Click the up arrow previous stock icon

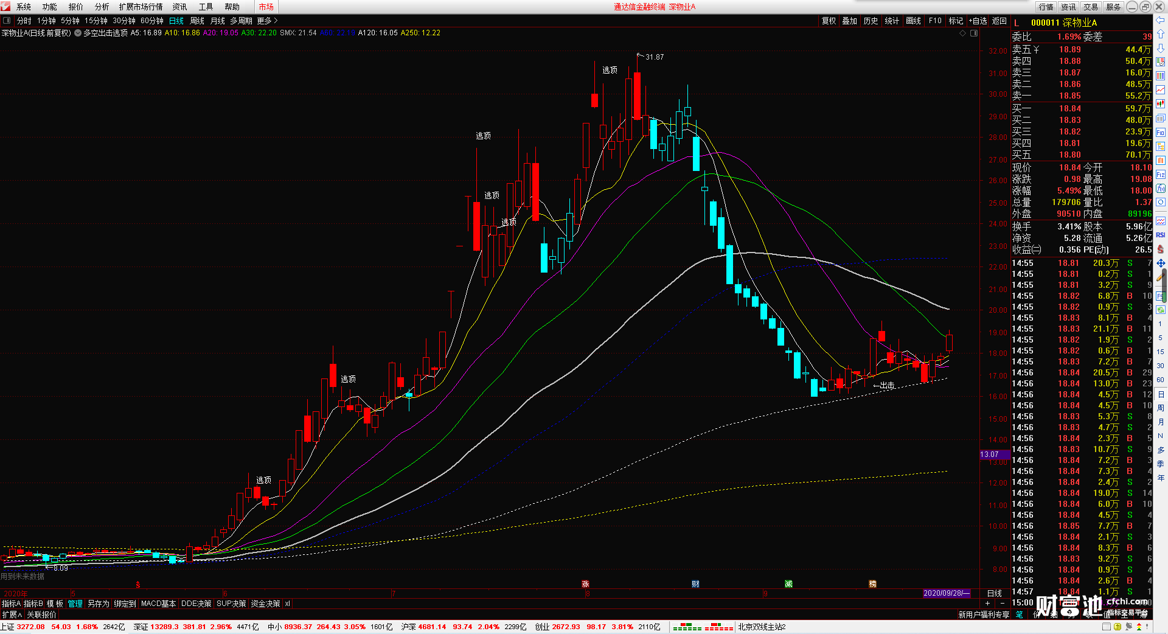[1161, 34]
